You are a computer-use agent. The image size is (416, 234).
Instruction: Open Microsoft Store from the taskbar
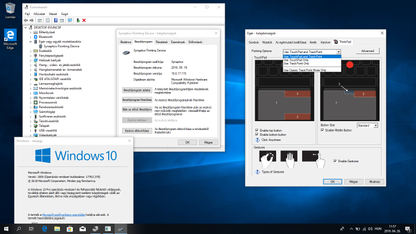point(70,229)
